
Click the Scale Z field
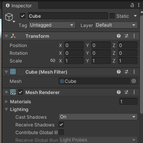pos(128,61)
